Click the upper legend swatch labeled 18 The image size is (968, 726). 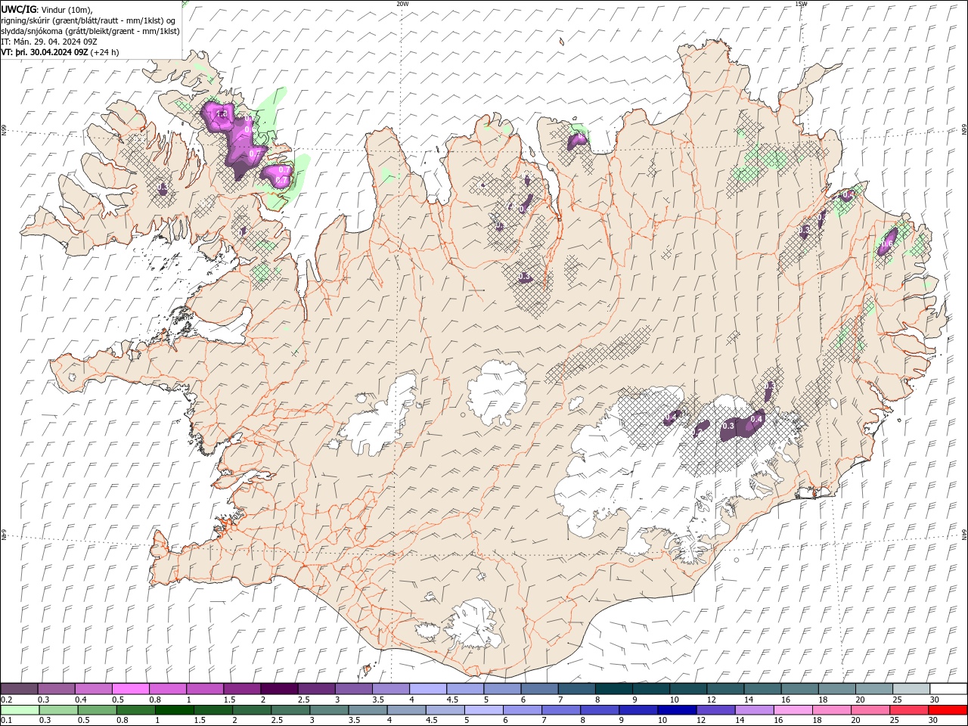pos(836,689)
